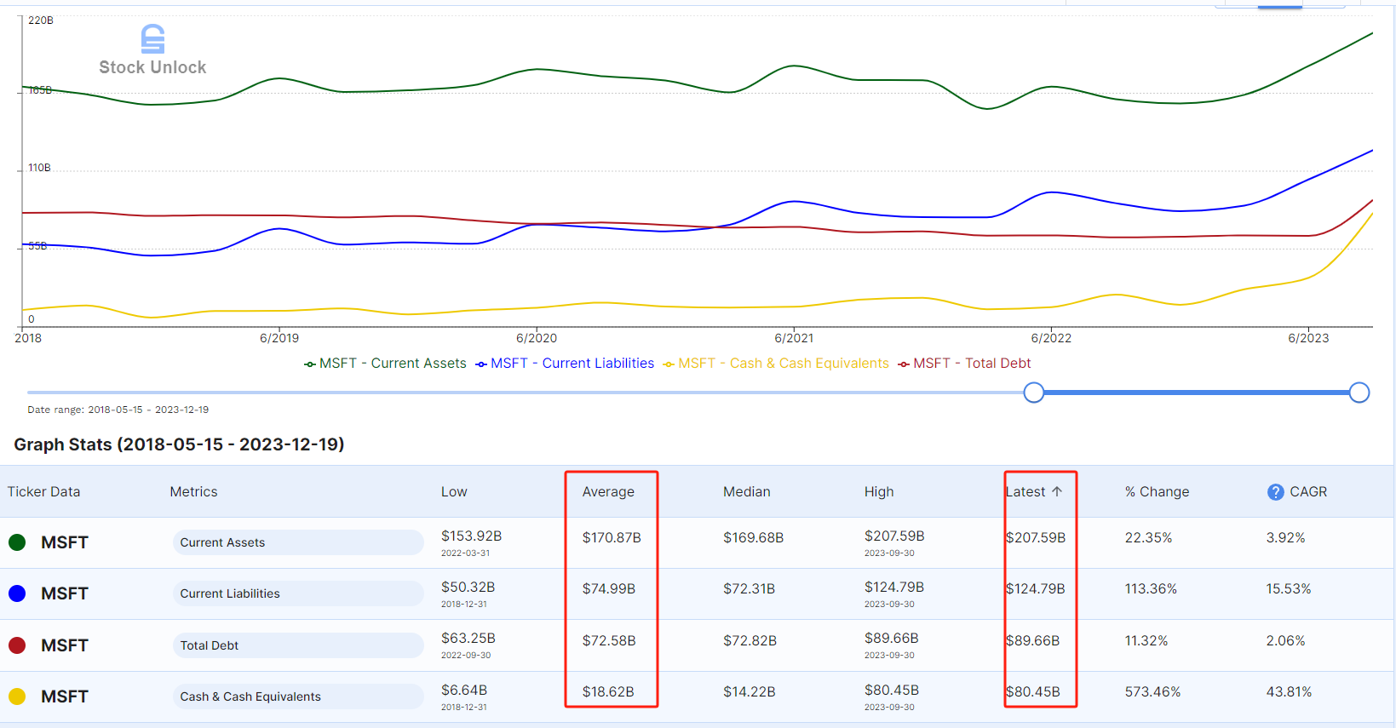Screen dimensions: 1396x728
Task: Toggle MSFT - Cash & Cash Equivalents legend entry
Action: click(776, 364)
